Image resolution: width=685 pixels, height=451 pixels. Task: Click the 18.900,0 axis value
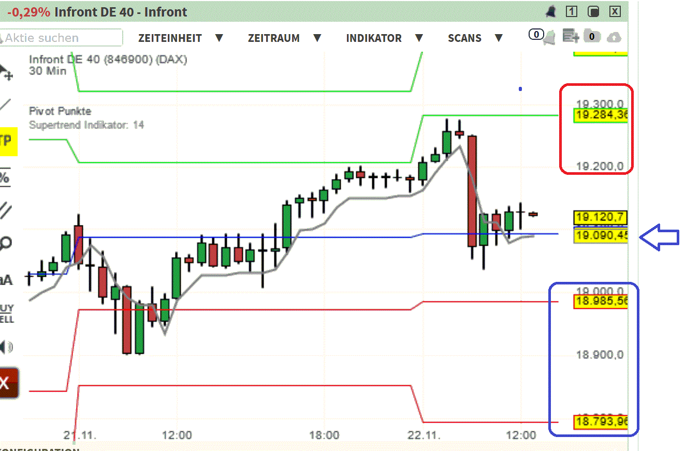(x=600, y=355)
